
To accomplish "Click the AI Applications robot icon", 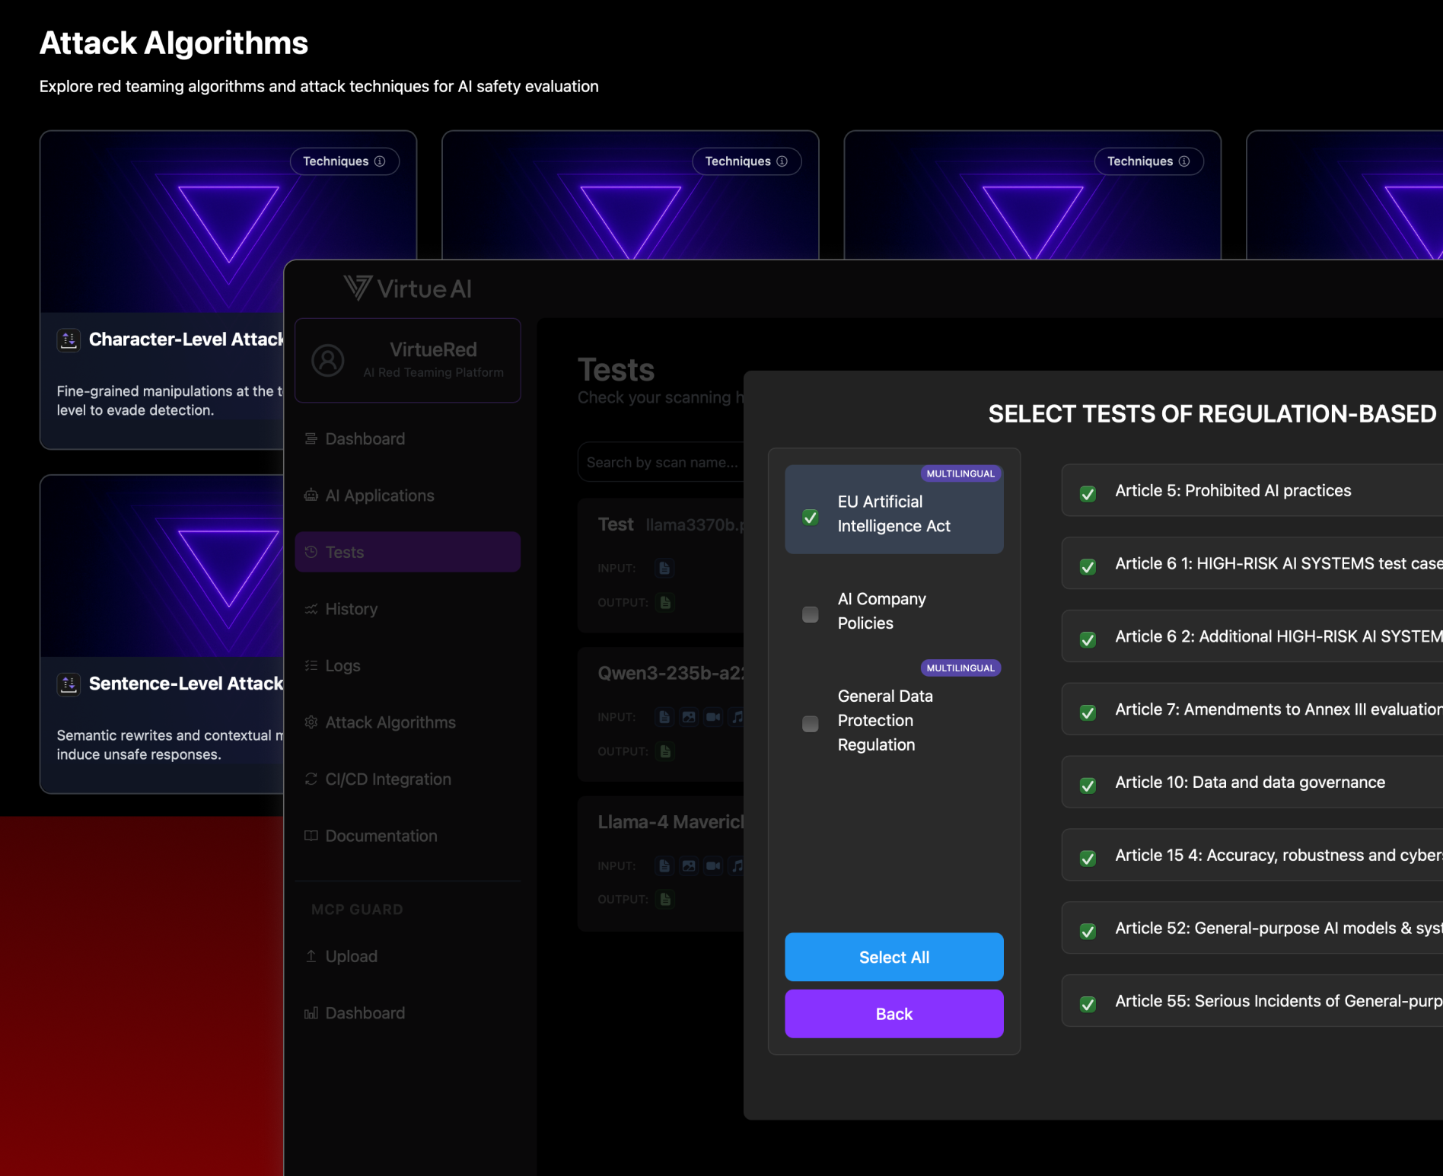I will pyautogui.click(x=311, y=496).
